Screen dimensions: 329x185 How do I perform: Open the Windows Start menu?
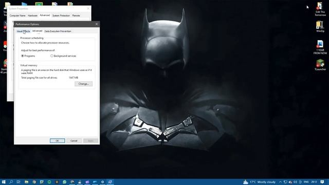tap(4, 182)
